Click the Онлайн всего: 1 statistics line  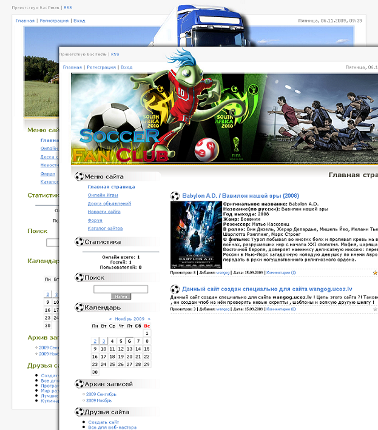coord(121,257)
